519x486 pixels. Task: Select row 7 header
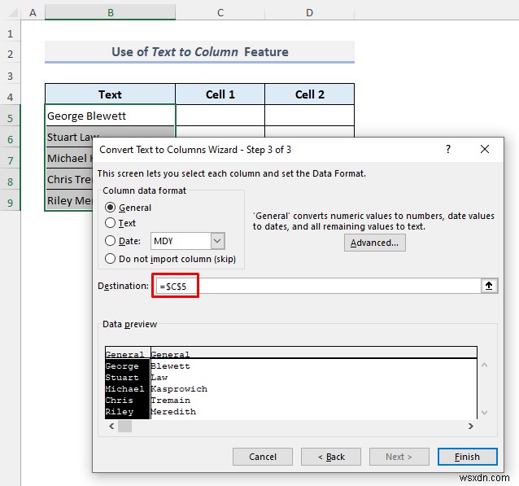[x=11, y=160]
